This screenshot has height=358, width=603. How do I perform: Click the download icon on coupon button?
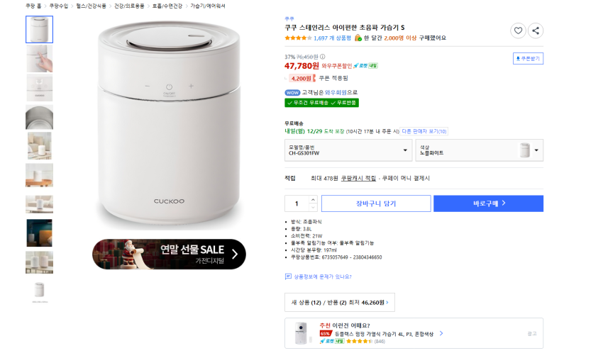519,59
